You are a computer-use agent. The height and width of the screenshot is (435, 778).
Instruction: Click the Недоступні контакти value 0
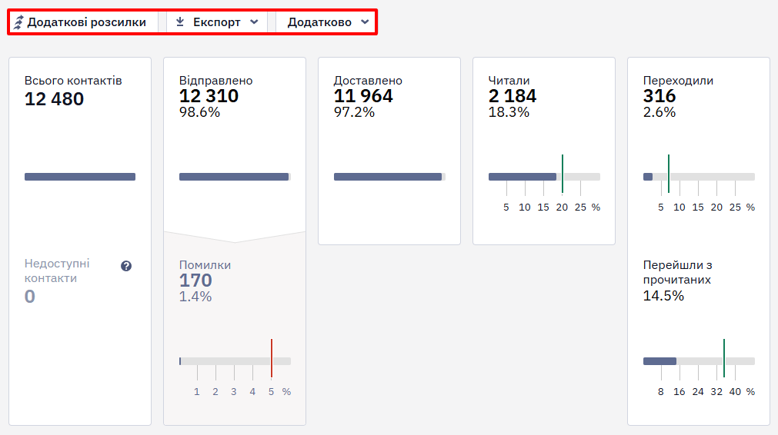coord(30,296)
